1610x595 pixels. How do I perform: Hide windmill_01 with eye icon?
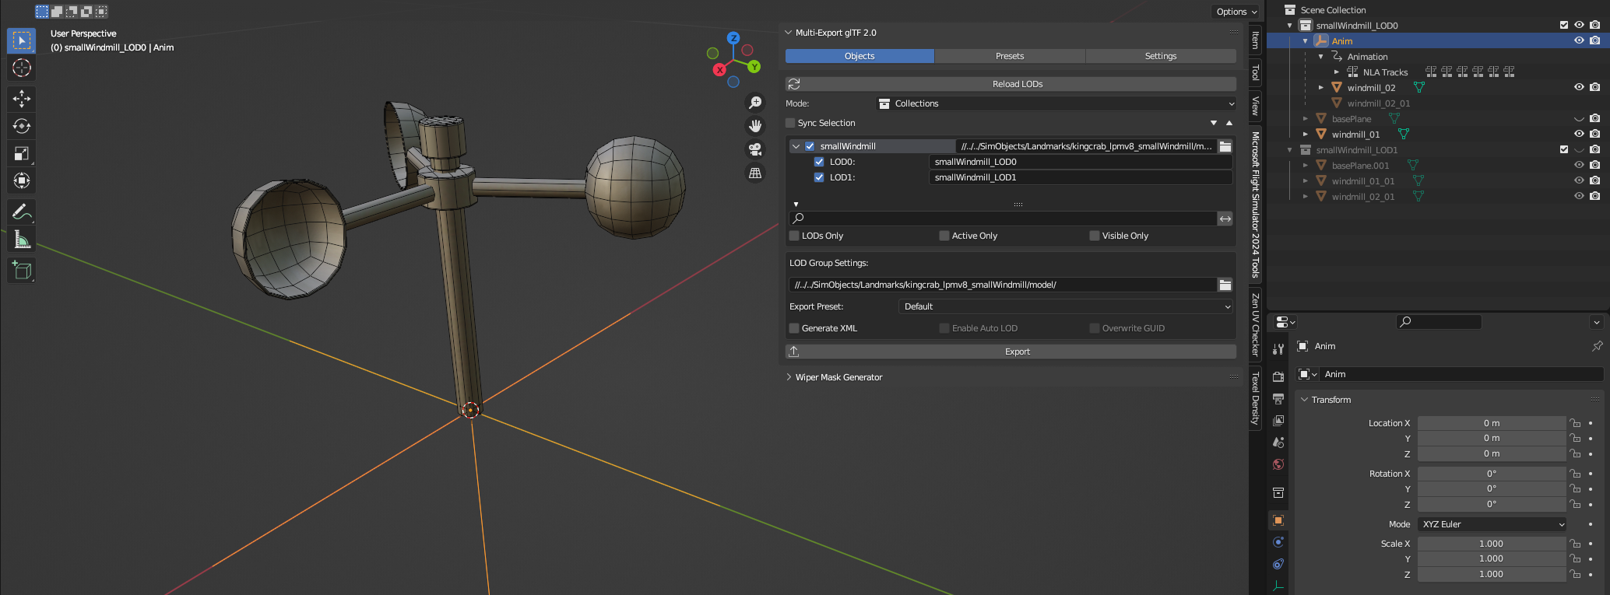[x=1579, y=135]
